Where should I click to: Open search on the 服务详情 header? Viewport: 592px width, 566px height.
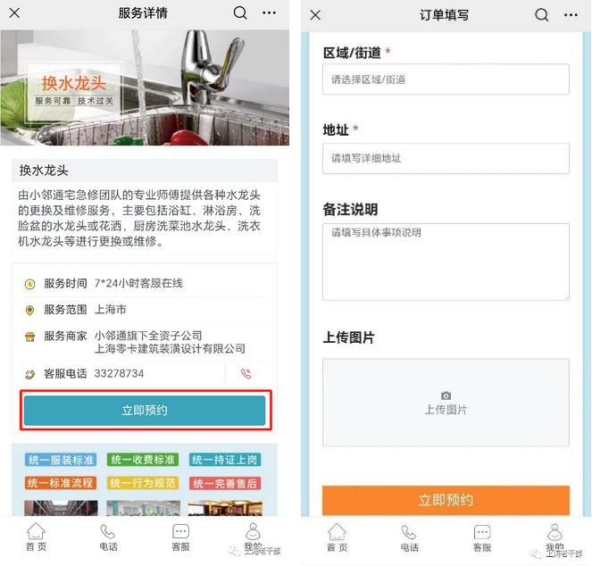(x=240, y=12)
